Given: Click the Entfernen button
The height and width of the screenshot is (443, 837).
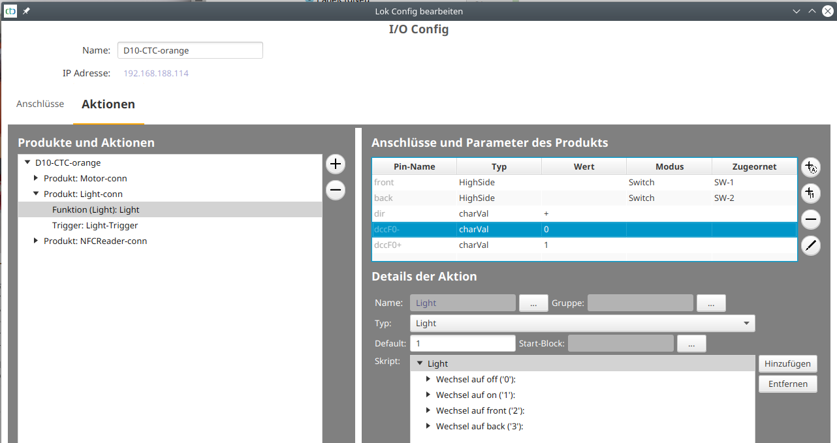Looking at the screenshot, I should coord(787,384).
